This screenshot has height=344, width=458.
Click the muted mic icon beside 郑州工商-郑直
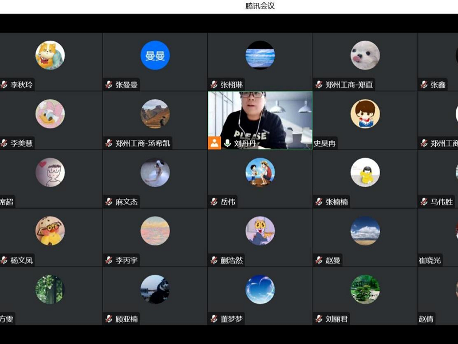(319, 85)
